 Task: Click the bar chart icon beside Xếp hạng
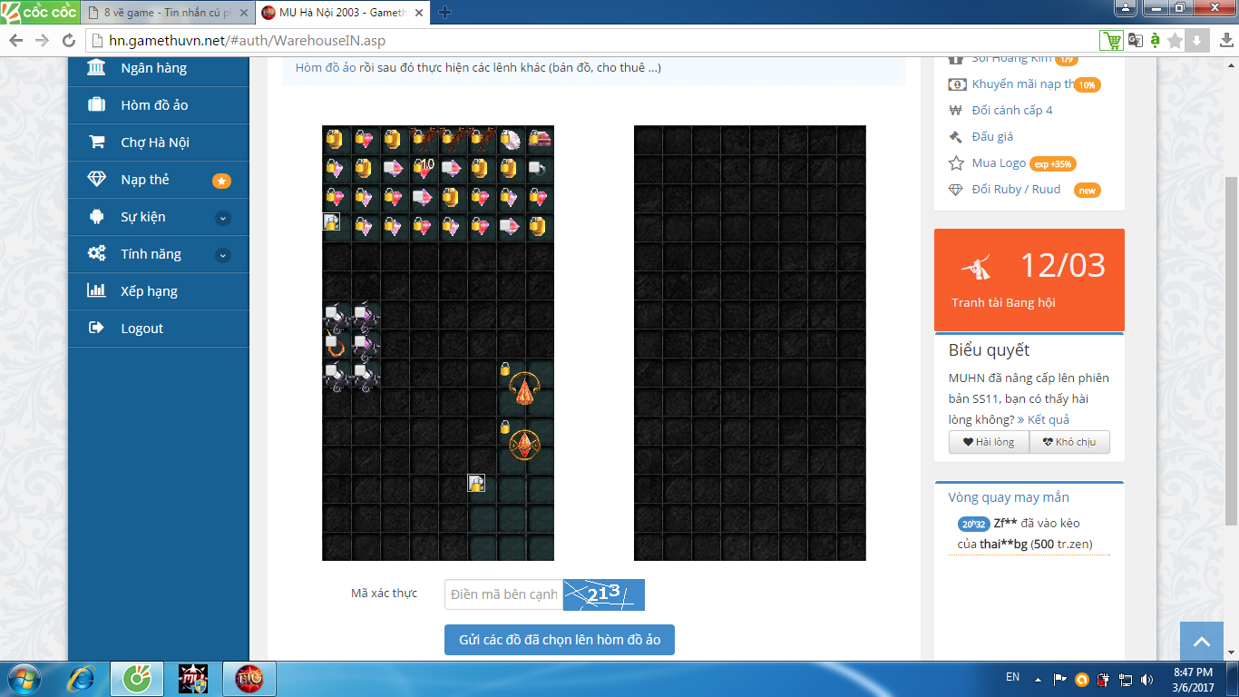[x=96, y=291]
